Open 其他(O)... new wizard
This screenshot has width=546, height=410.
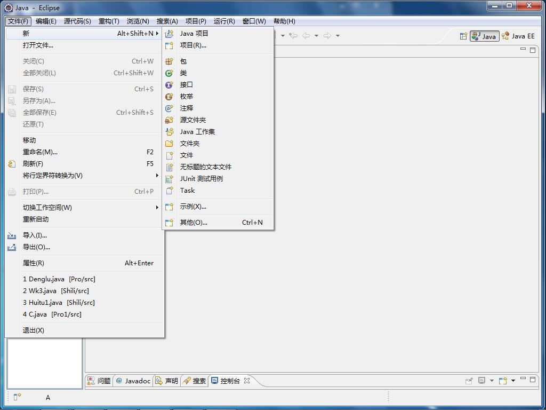[x=218, y=223]
